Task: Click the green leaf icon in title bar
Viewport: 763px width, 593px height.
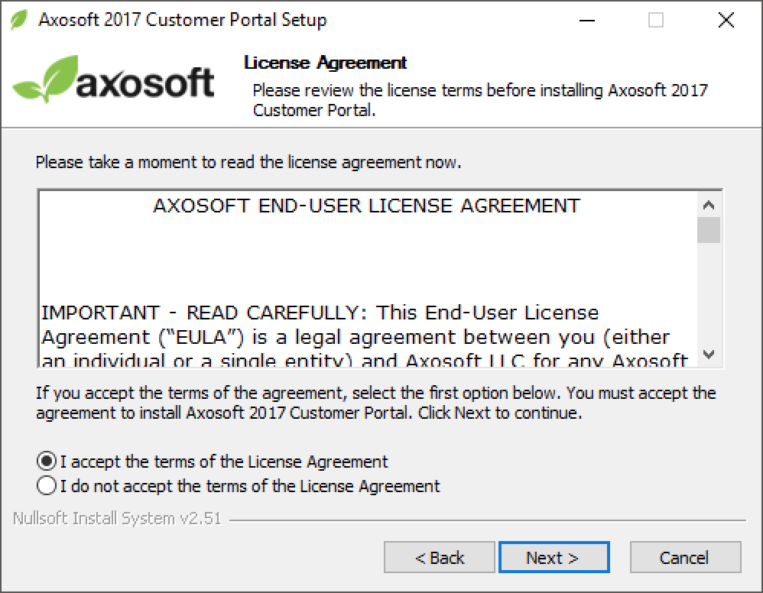Action: pyautogui.click(x=19, y=20)
